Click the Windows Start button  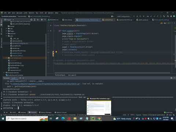[x=3, y=118]
